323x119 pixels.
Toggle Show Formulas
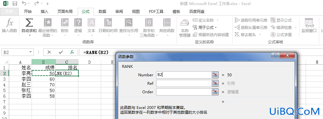[281, 20]
